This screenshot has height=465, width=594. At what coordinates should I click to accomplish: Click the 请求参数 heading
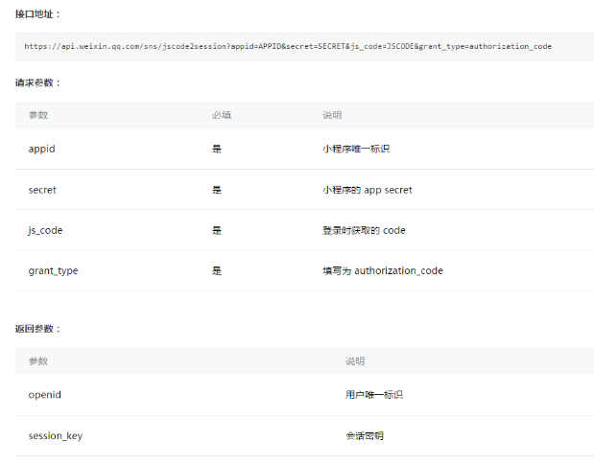coord(38,82)
